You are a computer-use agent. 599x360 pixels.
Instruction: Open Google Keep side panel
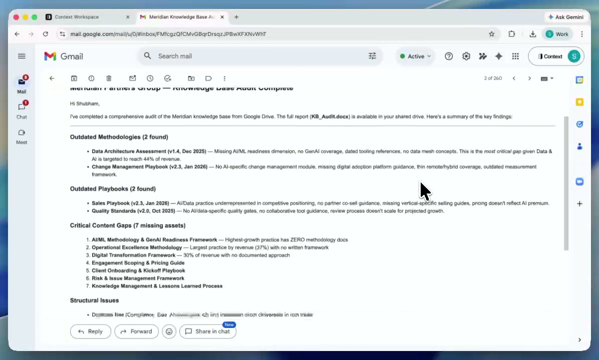[579, 102]
